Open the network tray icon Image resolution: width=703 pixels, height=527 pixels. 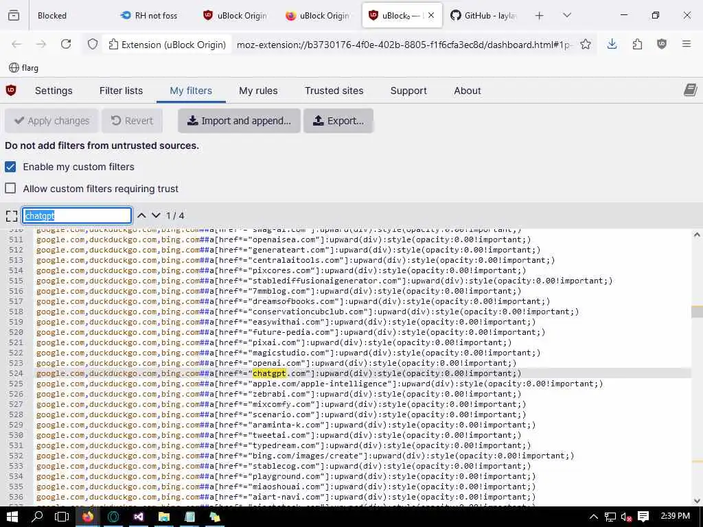(x=610, y=517)
